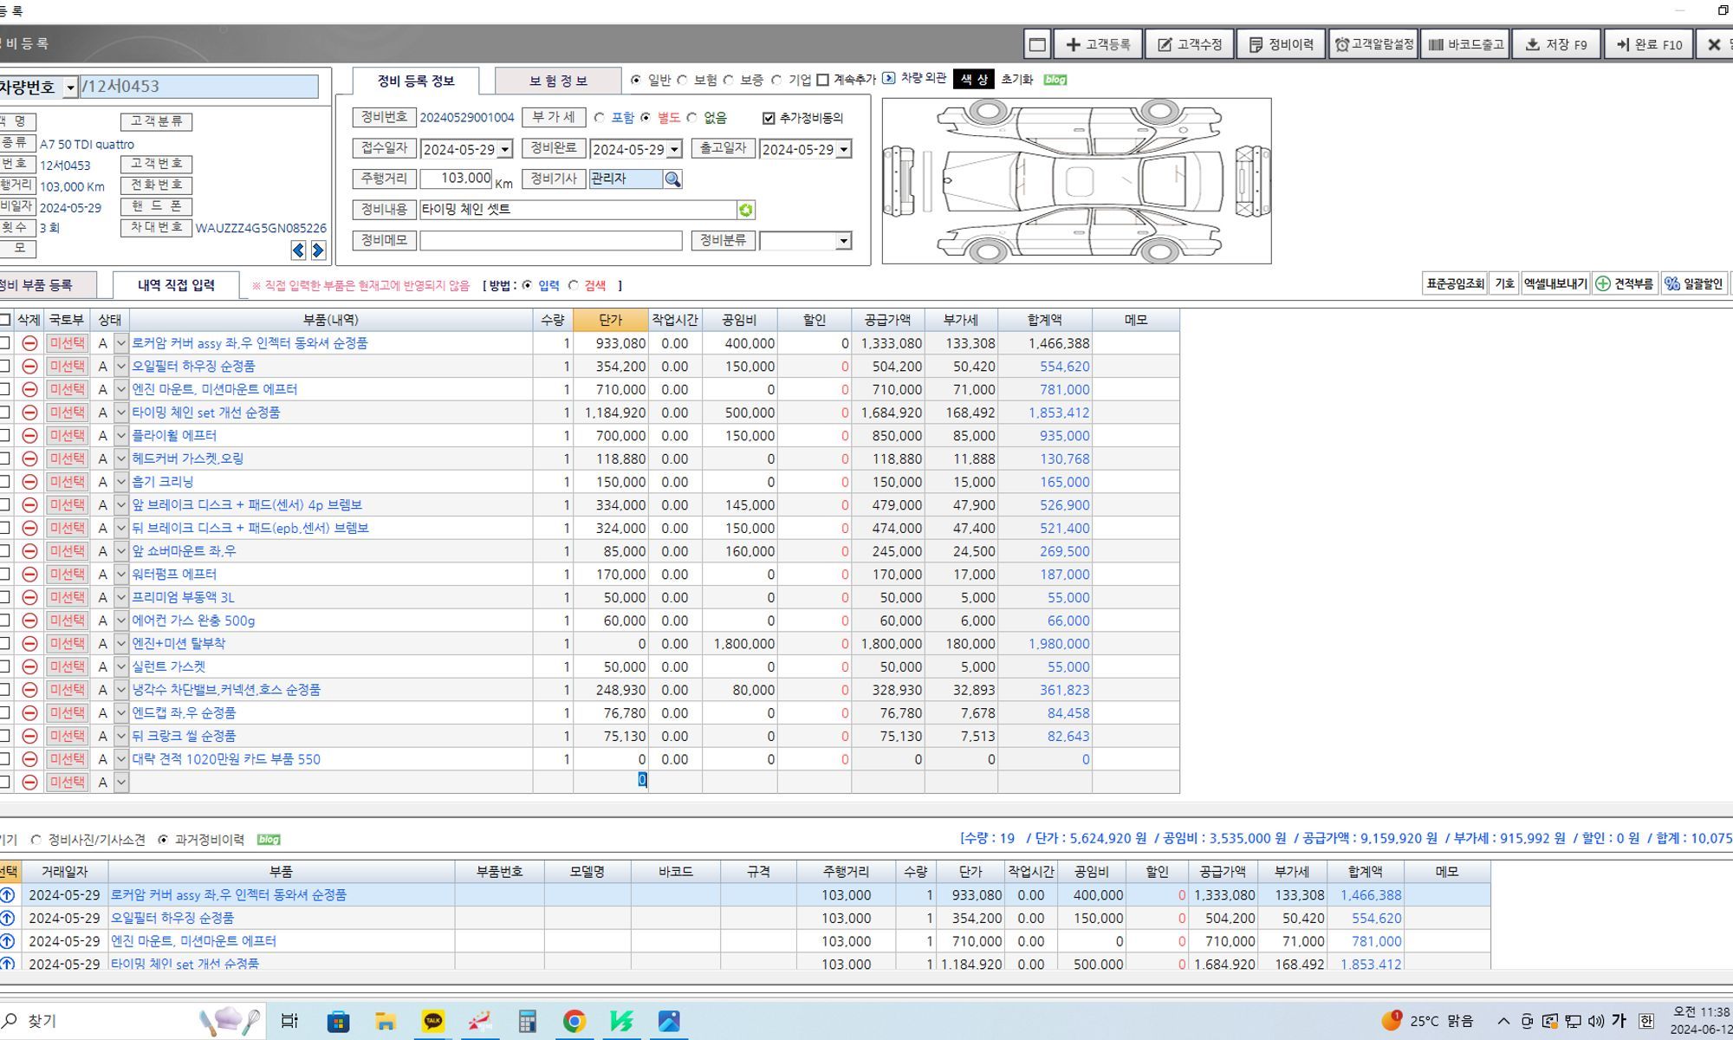
Task: Select 일반 radio option
Action: point(636,80)
